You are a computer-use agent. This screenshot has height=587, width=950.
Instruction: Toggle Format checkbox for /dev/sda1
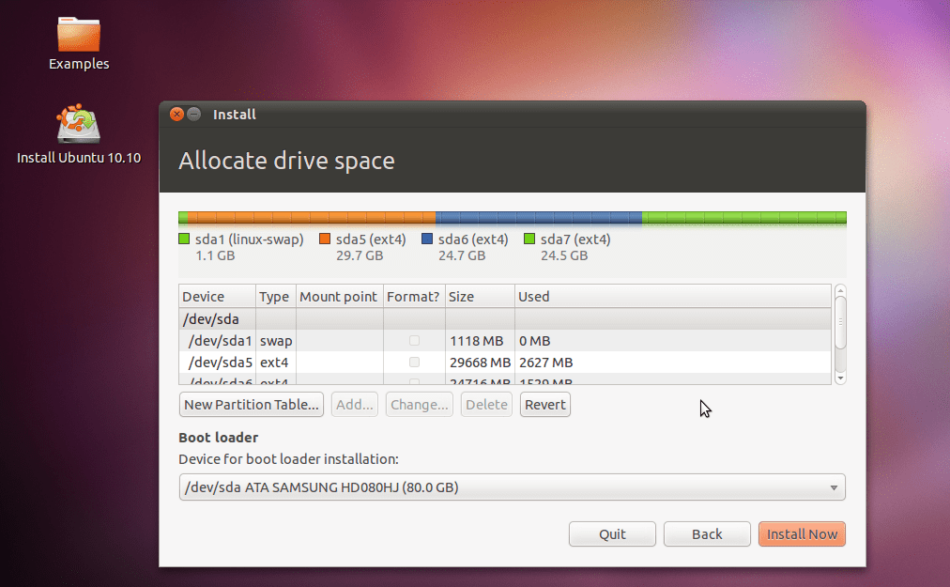point(413,340)
